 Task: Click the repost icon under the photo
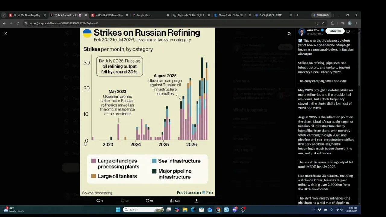(x=125, y=201)
